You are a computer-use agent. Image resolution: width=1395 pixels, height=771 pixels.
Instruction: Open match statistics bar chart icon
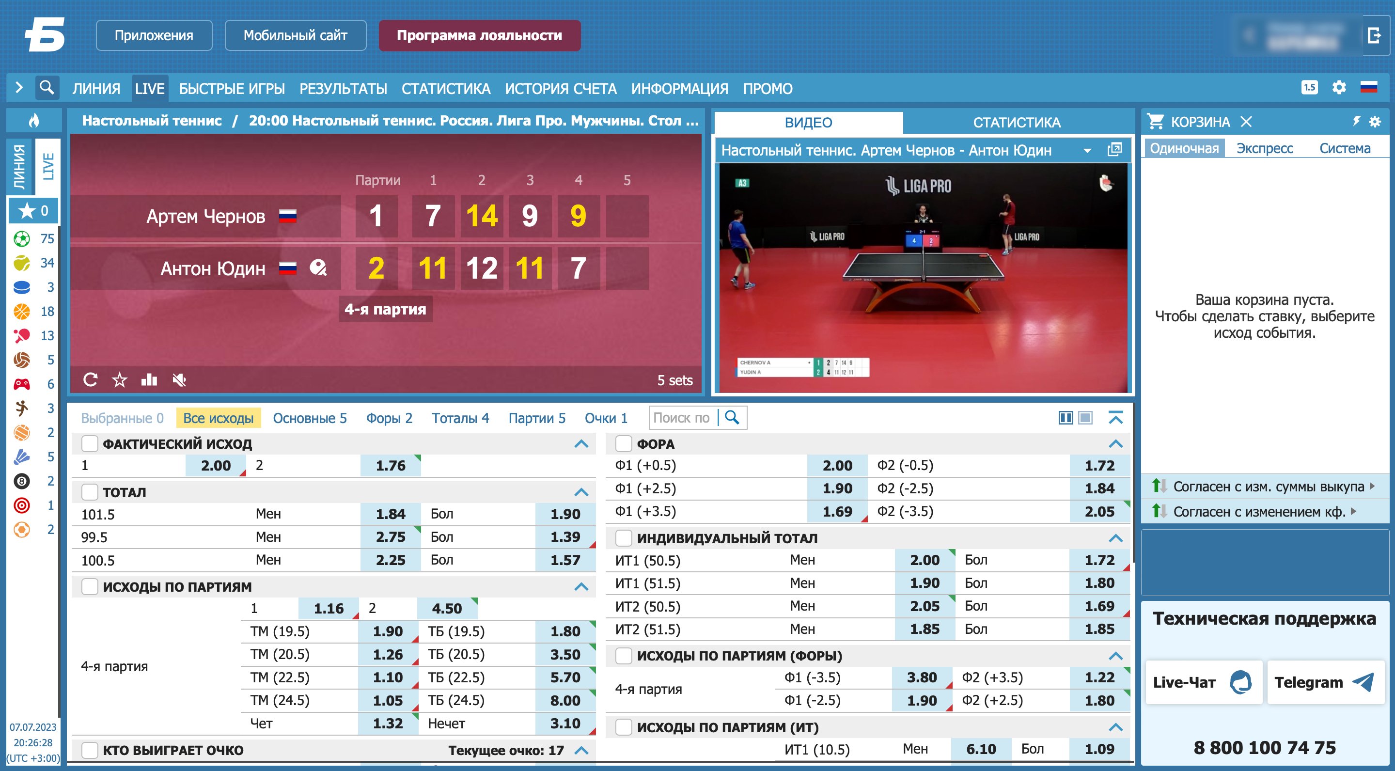click(x=149, y=379)
